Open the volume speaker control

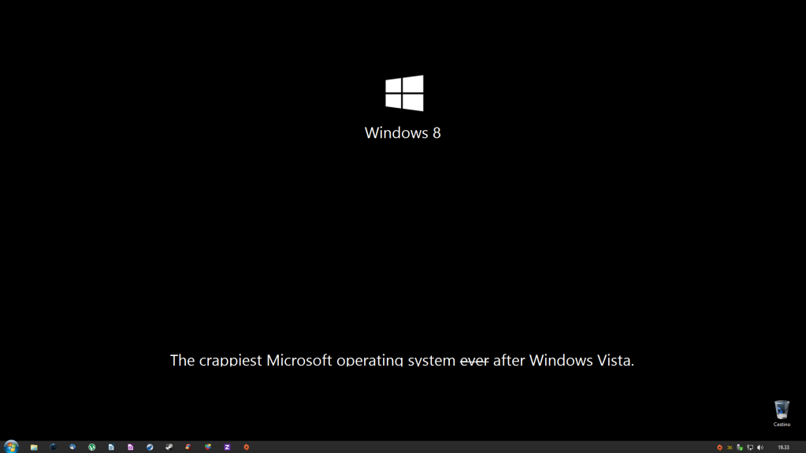(x=760, y=447)
